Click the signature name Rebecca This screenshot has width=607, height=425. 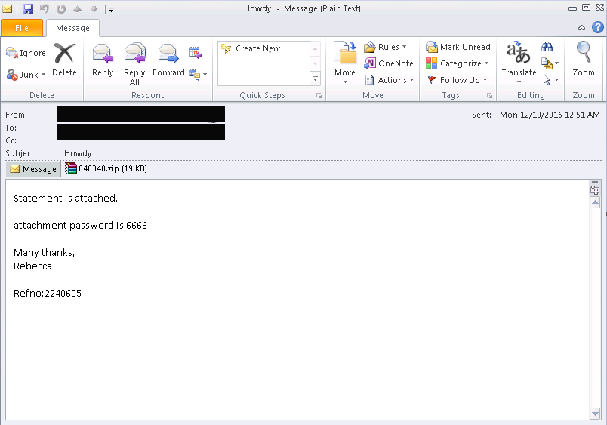(32, 266)
